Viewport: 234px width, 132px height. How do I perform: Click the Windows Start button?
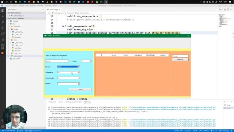coord(2,2)
